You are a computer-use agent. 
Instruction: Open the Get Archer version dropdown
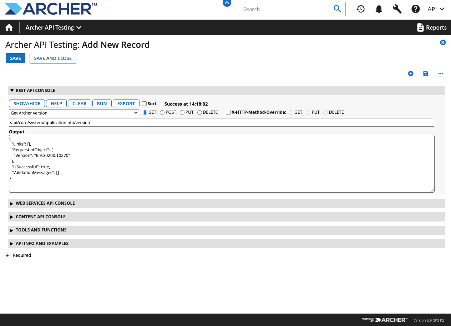[74, 112]
